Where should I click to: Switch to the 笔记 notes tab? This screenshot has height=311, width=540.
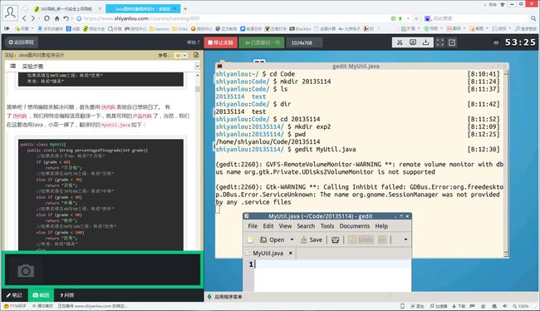pos(14,295)
